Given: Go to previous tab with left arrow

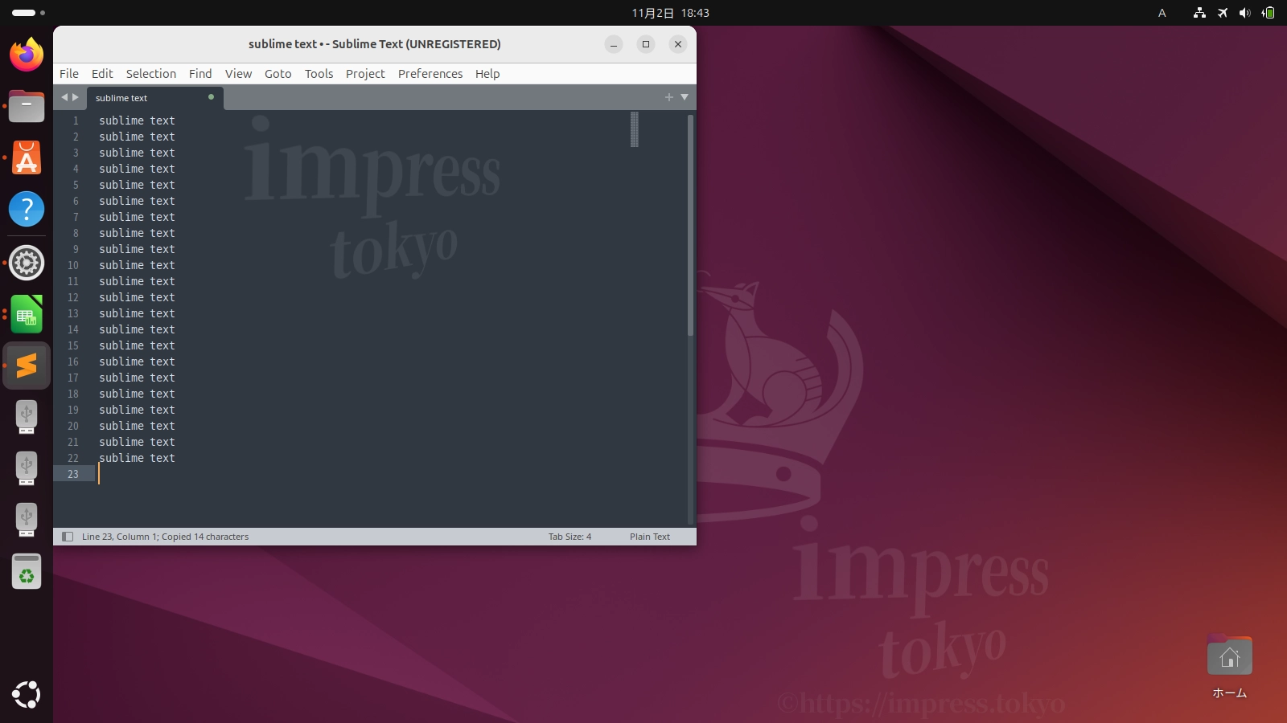Looking at the screenshot, I should [64, 97].
